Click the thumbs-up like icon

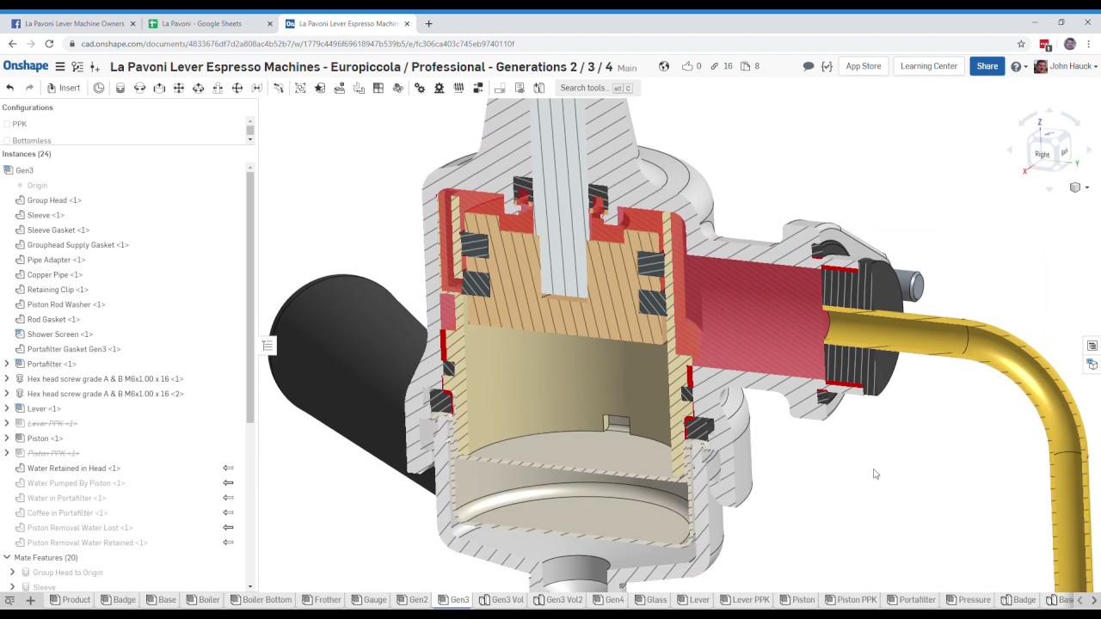(x=686, y=66)
